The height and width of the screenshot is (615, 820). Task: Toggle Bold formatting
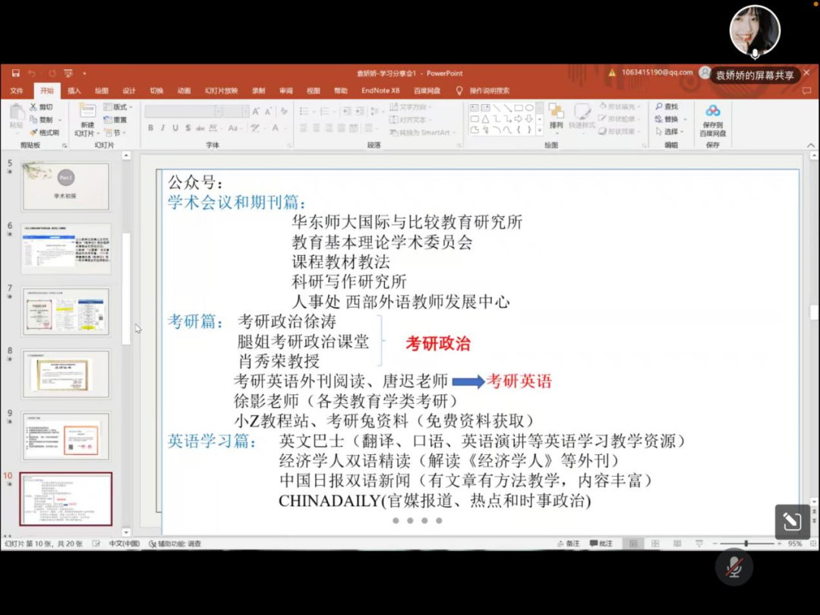click(x=150, y=128)
